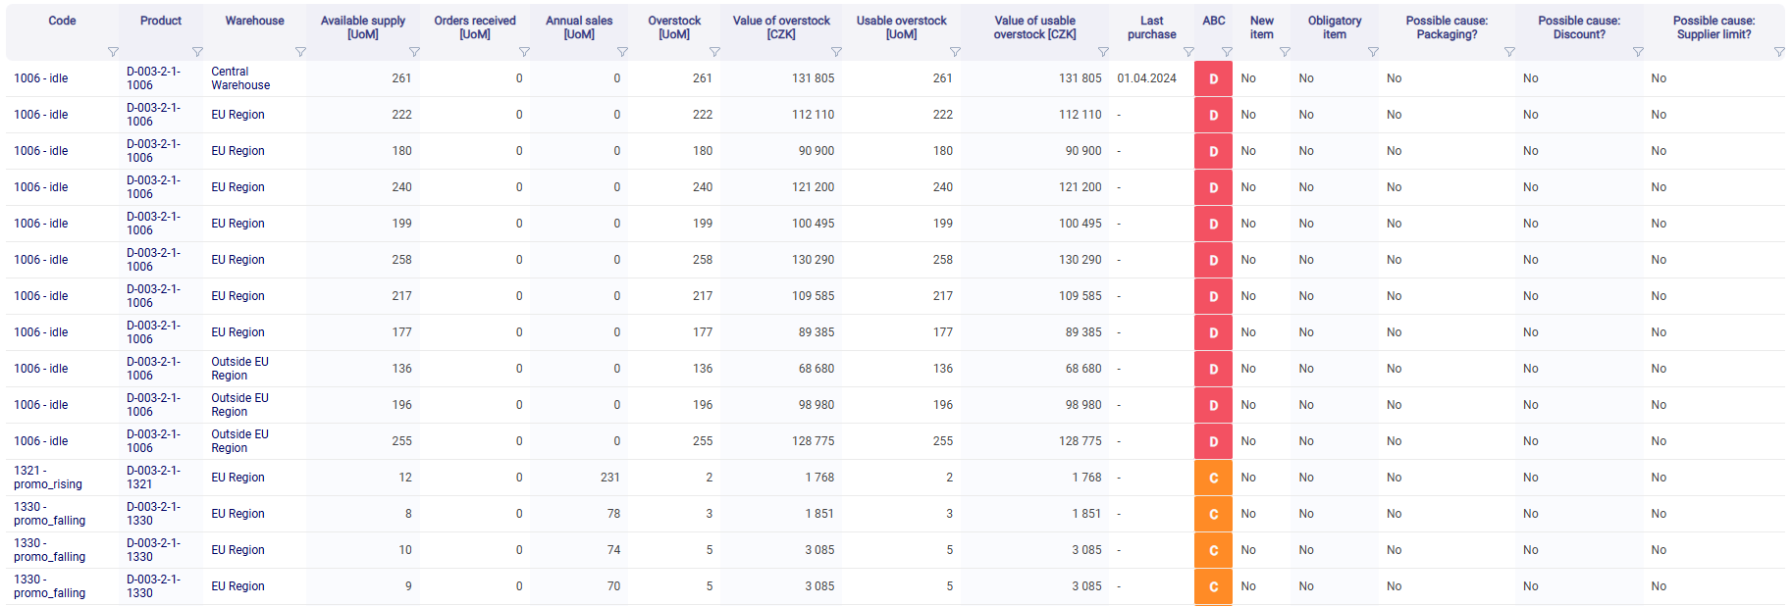
Task: Open the Annual sales filter funnel
Action: (x=622, y=52)
